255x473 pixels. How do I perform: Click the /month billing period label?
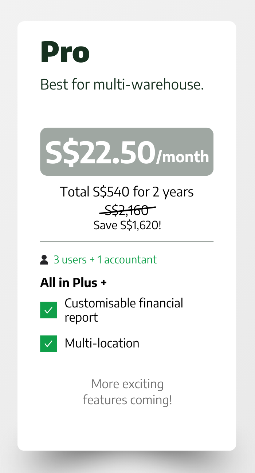pyautogui.click(x=183, y=157)
